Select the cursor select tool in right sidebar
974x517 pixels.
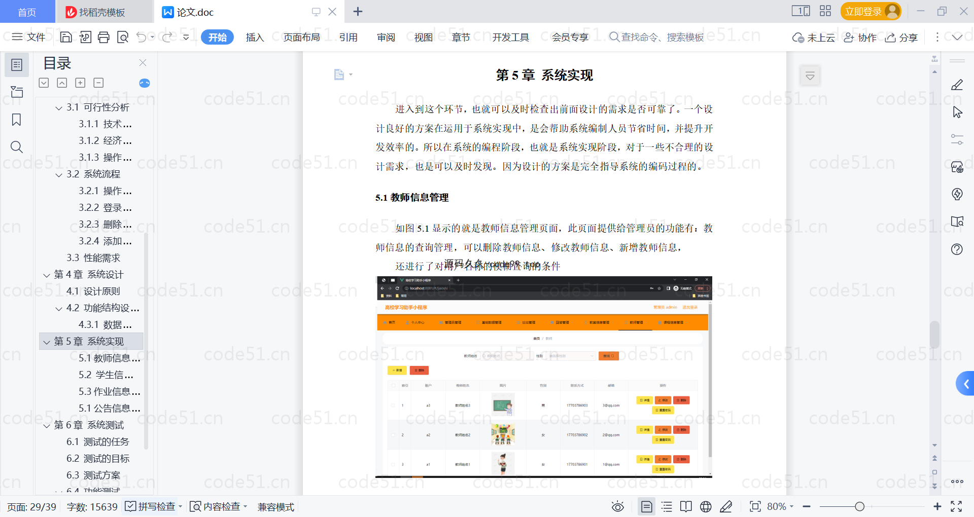coord(957,112)
